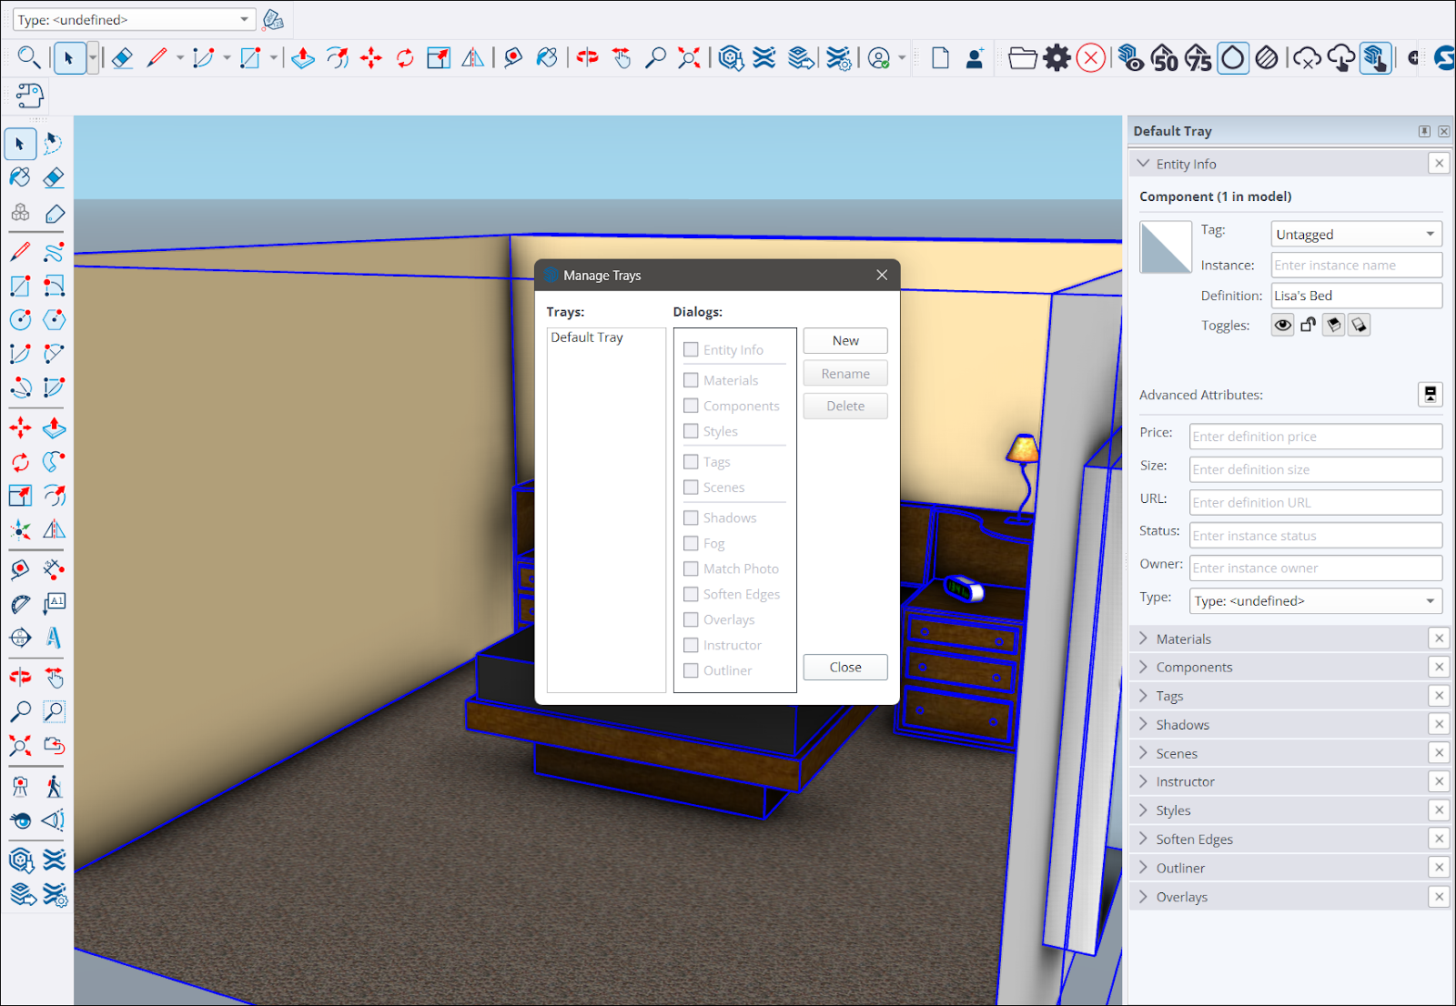
Task: Select the Eraser tool
Action: (x=54, y=177)
